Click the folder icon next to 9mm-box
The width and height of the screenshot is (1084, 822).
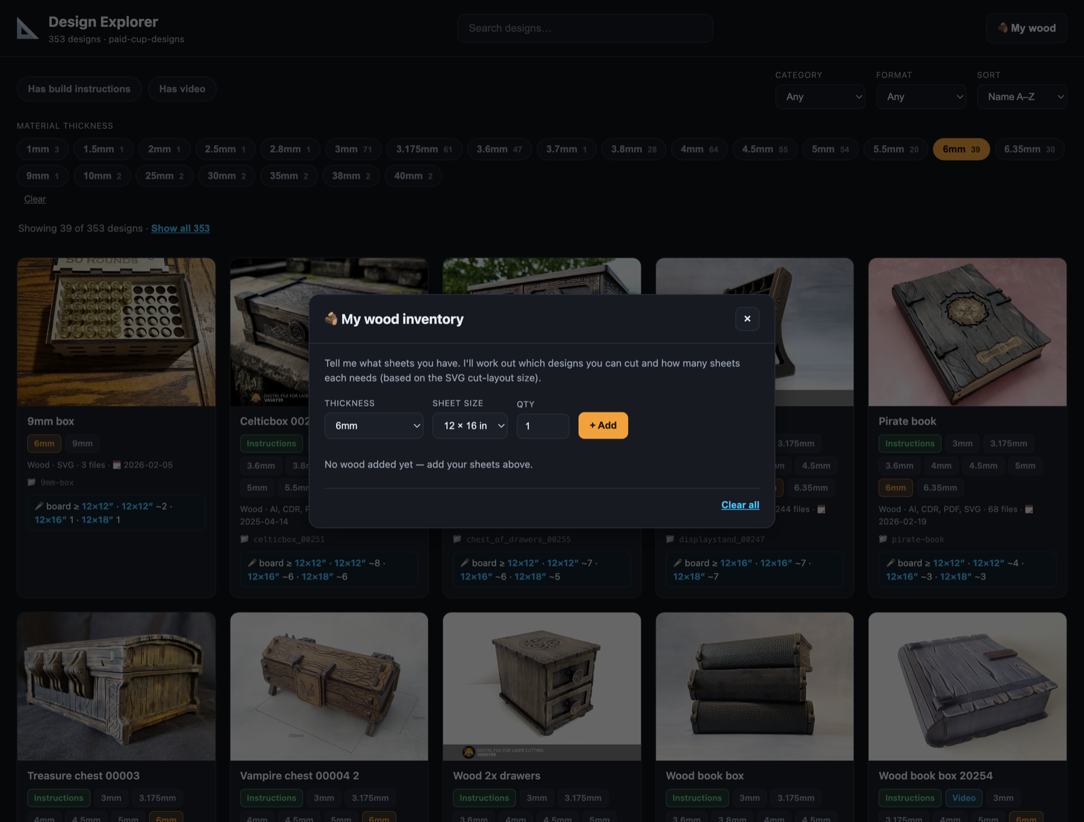point(31,482)
